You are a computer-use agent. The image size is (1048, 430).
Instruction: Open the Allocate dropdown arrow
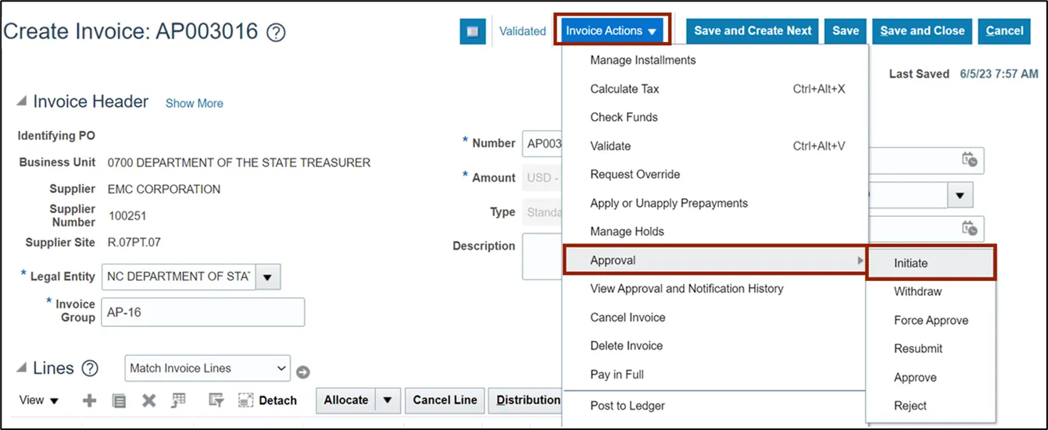tap(387, 400)
